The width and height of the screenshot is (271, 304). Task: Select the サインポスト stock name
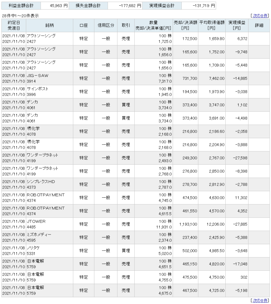[x=38, y=89]
